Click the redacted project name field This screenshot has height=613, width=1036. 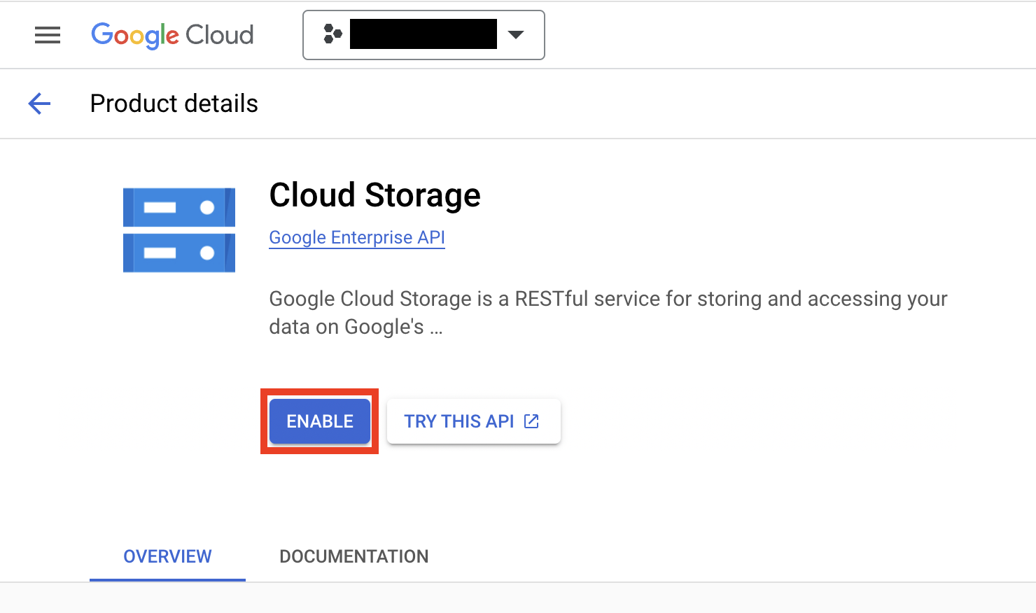tap(423, 34)
